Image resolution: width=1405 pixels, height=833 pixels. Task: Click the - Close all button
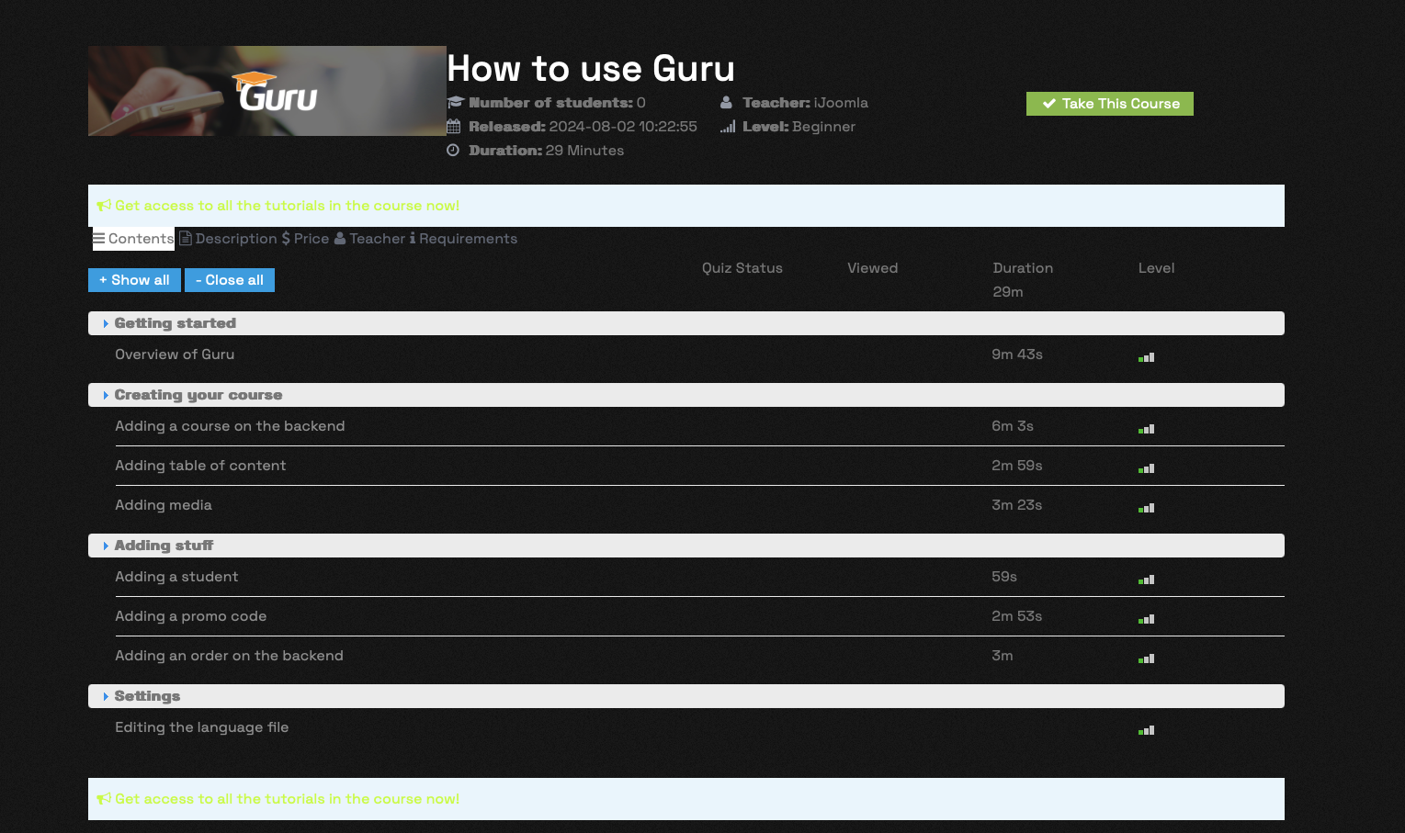pyautogui.click(x=230, y=280)
